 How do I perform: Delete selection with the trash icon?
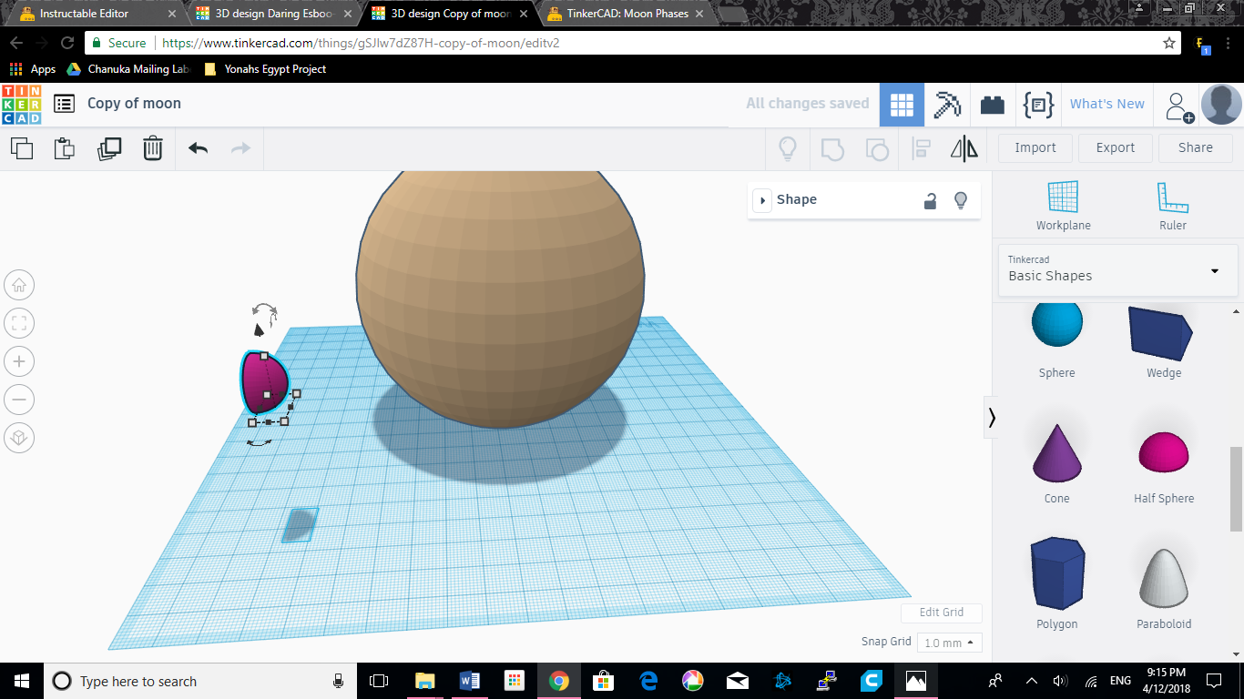pos(153,148)
